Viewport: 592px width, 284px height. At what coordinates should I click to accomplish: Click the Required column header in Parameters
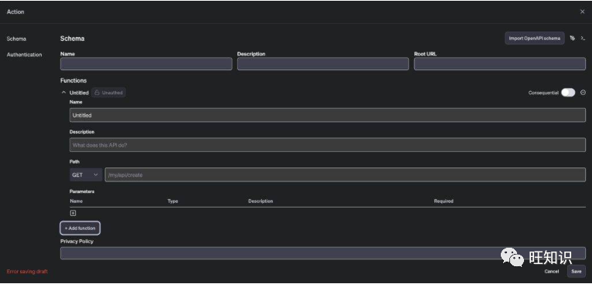click(x=444, y=201)
